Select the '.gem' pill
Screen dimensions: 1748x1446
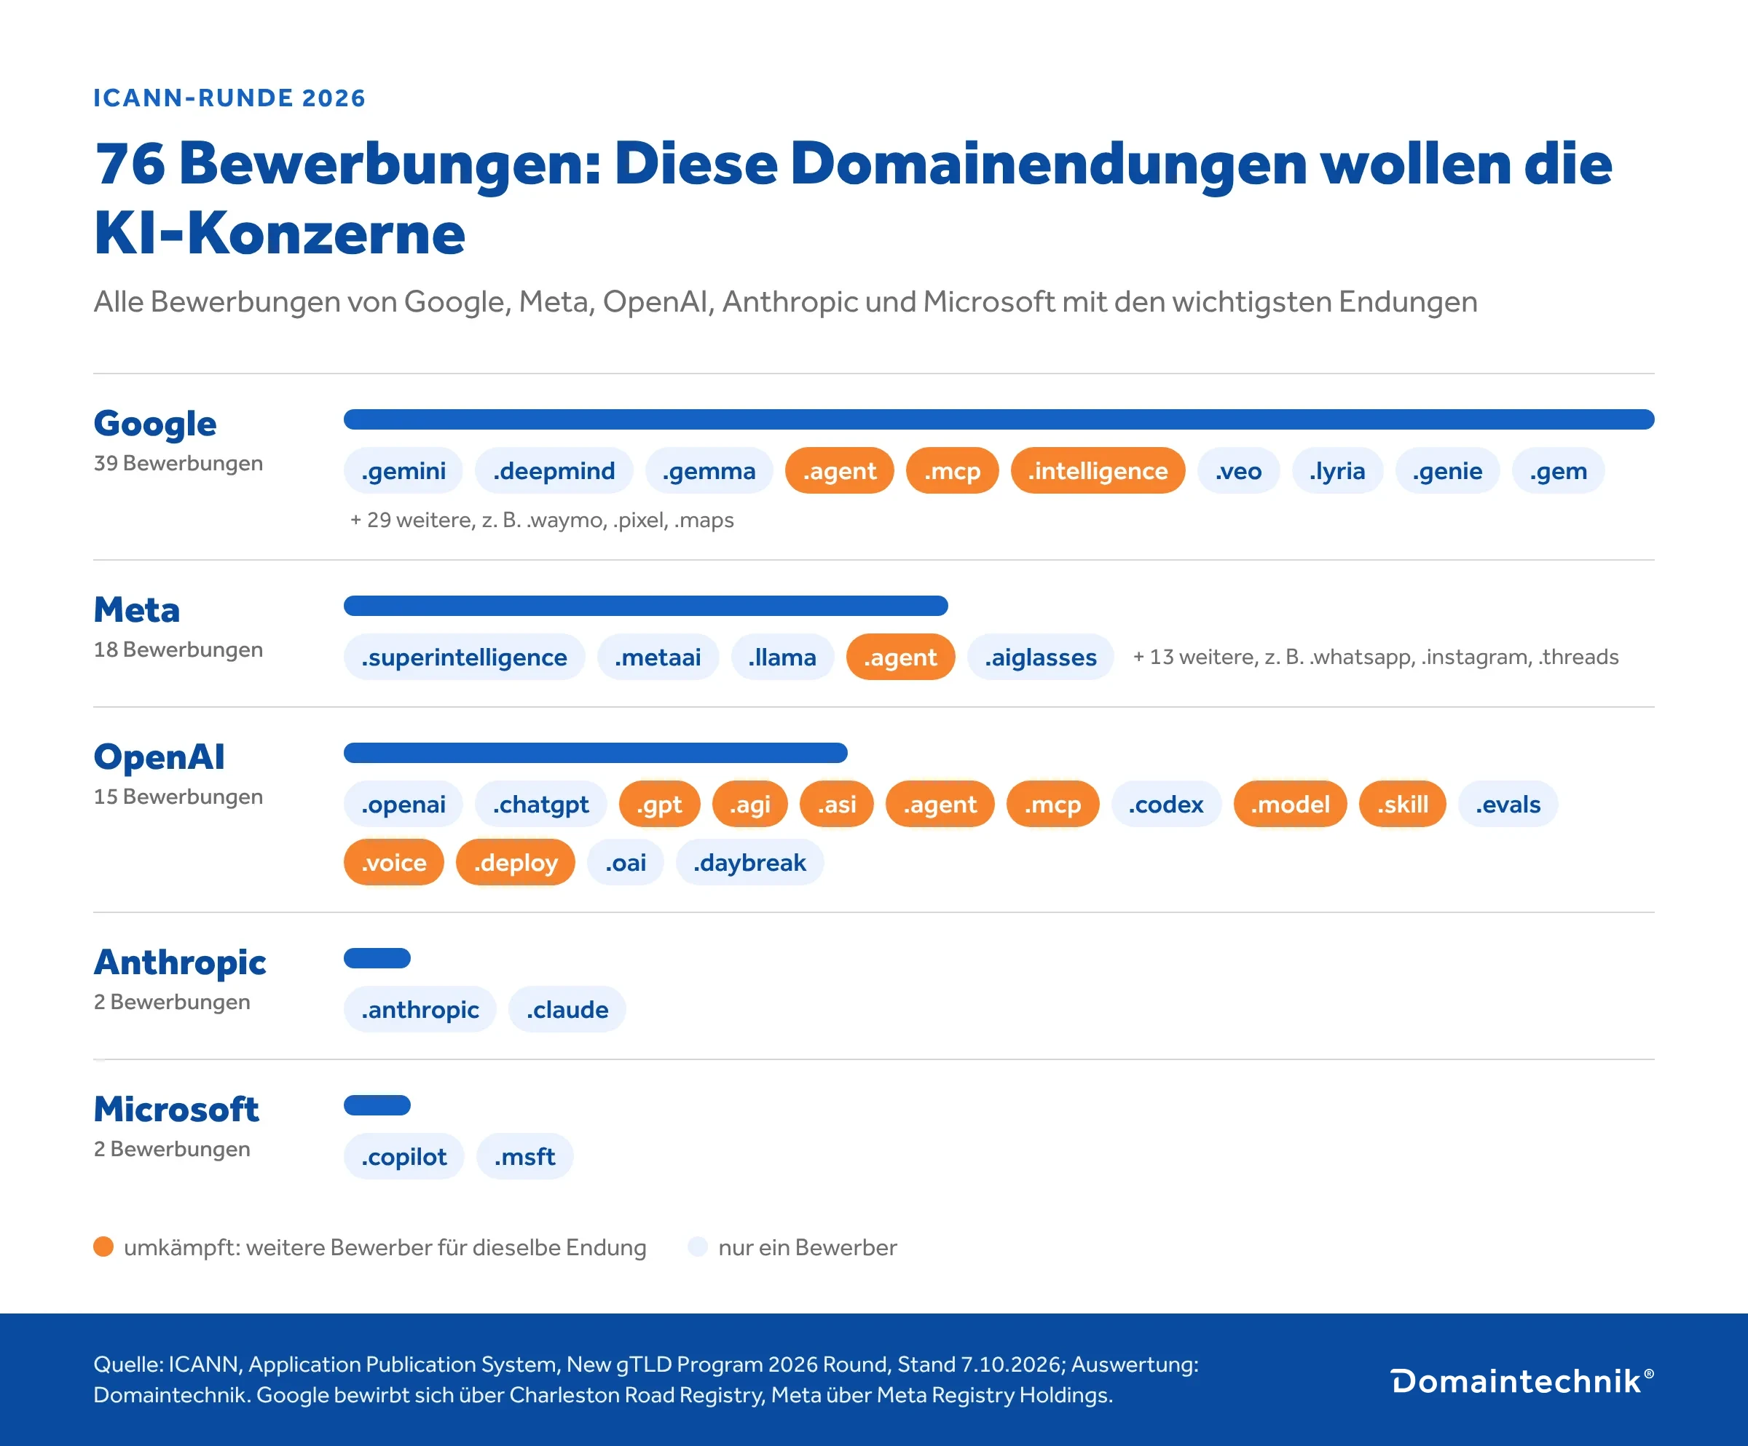(x=1558, y=471)
